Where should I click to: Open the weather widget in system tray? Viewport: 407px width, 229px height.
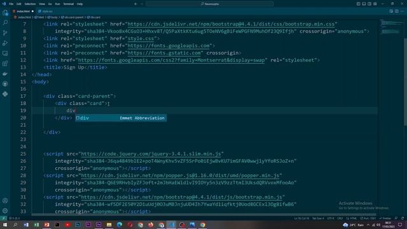pos(354,225)
